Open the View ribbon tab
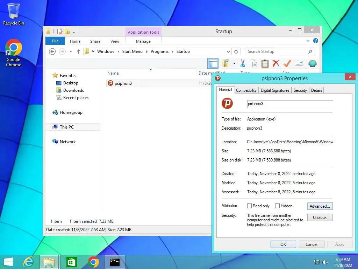Viewport: 358px width, 269px height. 115,41
